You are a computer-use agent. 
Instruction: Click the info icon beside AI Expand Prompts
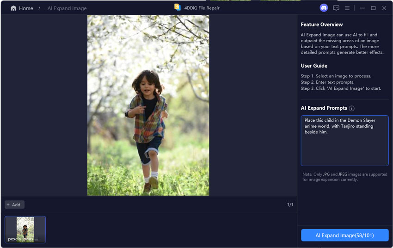tap(352, 108)
